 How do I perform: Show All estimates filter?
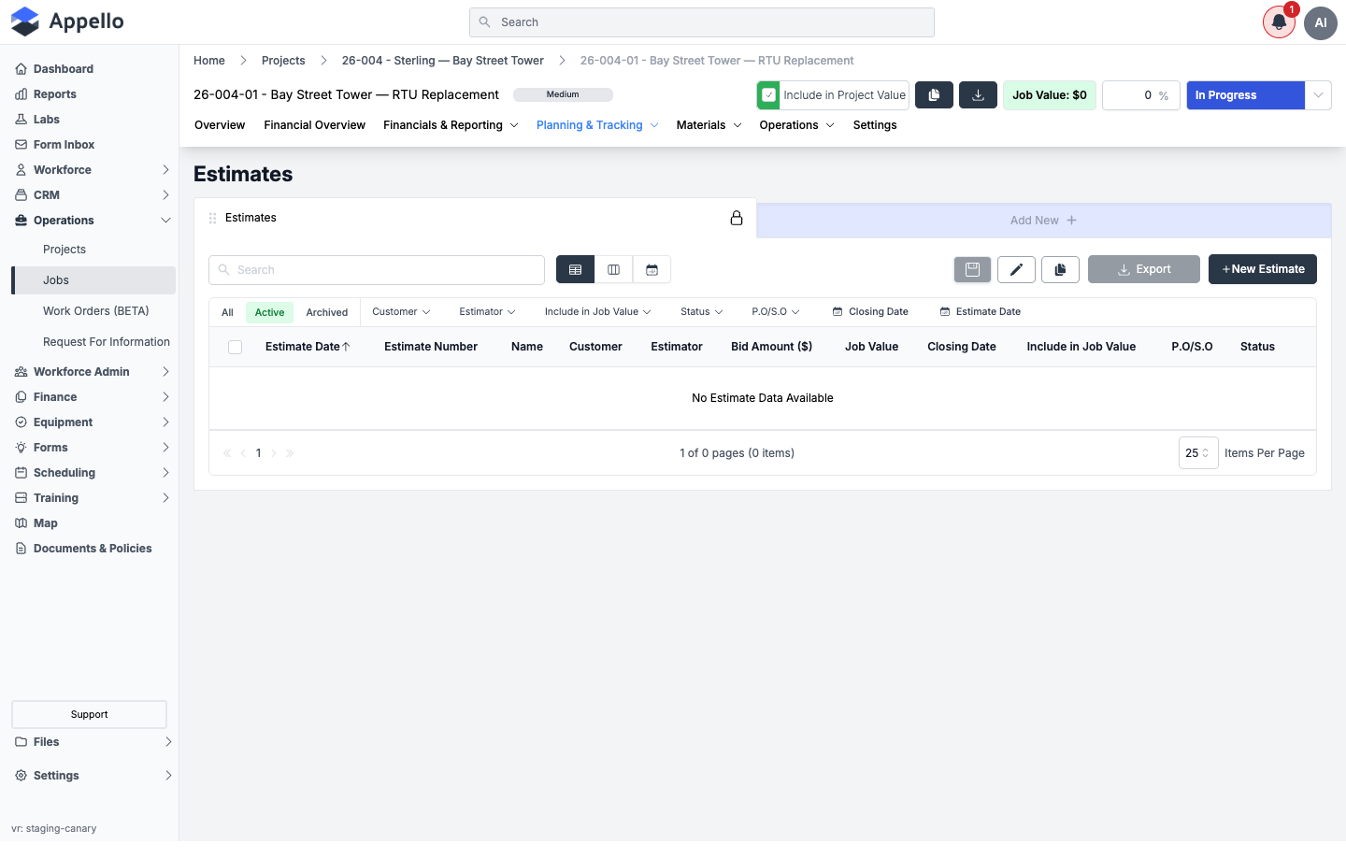point(227,313)
